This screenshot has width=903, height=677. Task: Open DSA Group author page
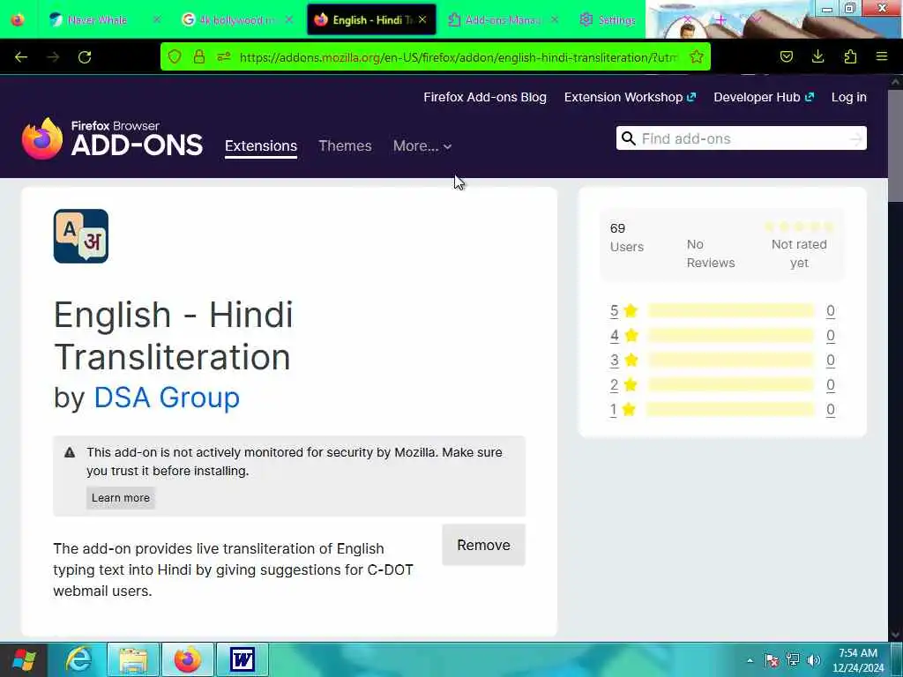point(167,398)
